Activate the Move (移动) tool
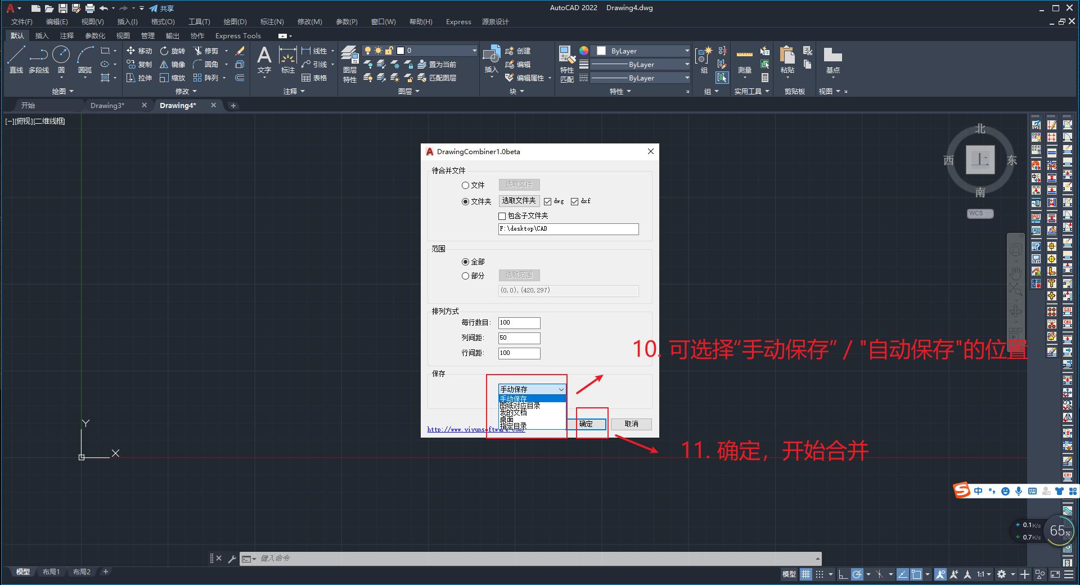 139,51
